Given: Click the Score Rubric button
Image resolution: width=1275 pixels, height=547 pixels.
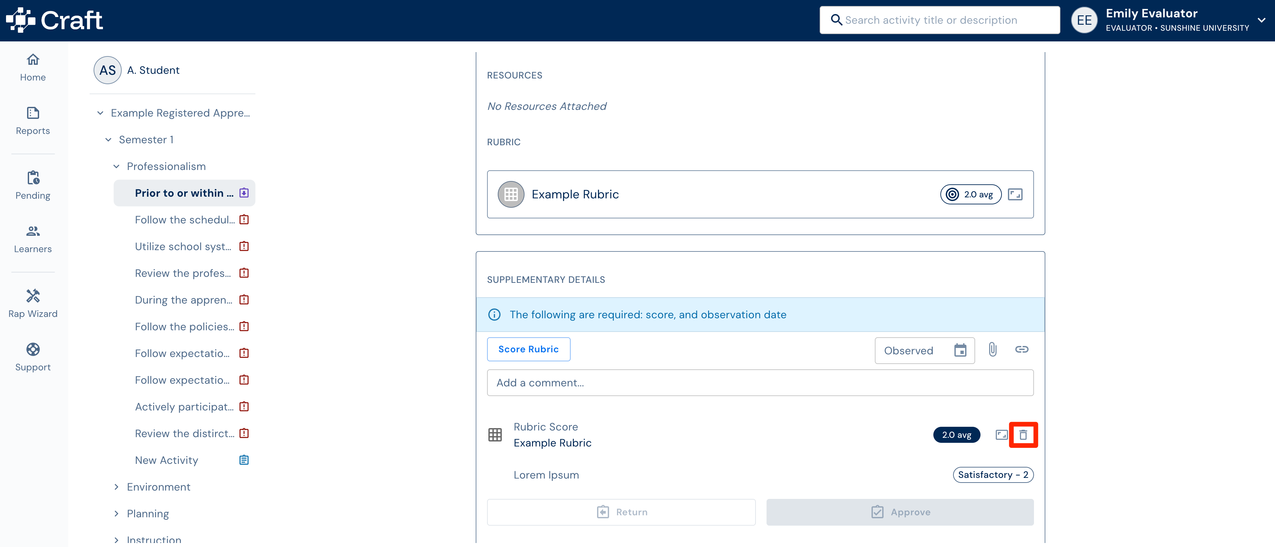Looking at the screenshot, I should pyautogui.click(x=529, y=349).
